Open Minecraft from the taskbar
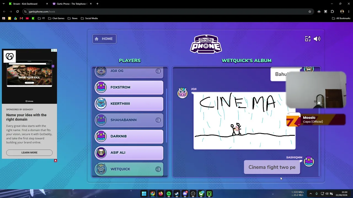353x198 pixels. click(x=209, y=194)
